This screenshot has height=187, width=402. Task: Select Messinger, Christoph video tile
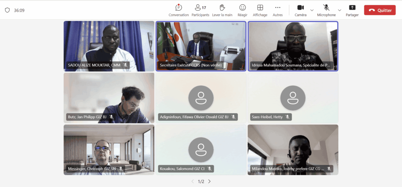[x=109, y=150]
